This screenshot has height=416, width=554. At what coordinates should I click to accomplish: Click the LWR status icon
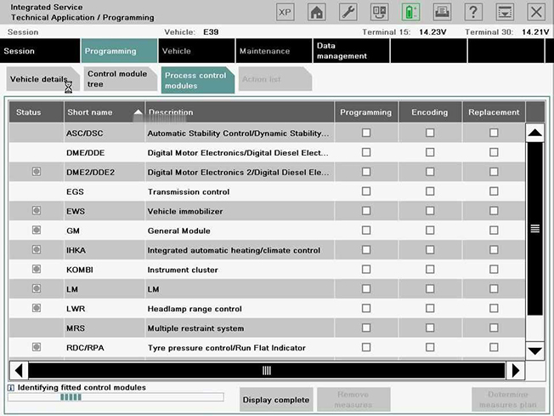click(x=37, y=308)
